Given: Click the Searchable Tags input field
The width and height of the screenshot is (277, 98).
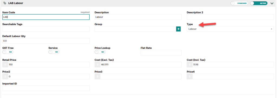Looking at the screenshot, I should tap(46, 29).
